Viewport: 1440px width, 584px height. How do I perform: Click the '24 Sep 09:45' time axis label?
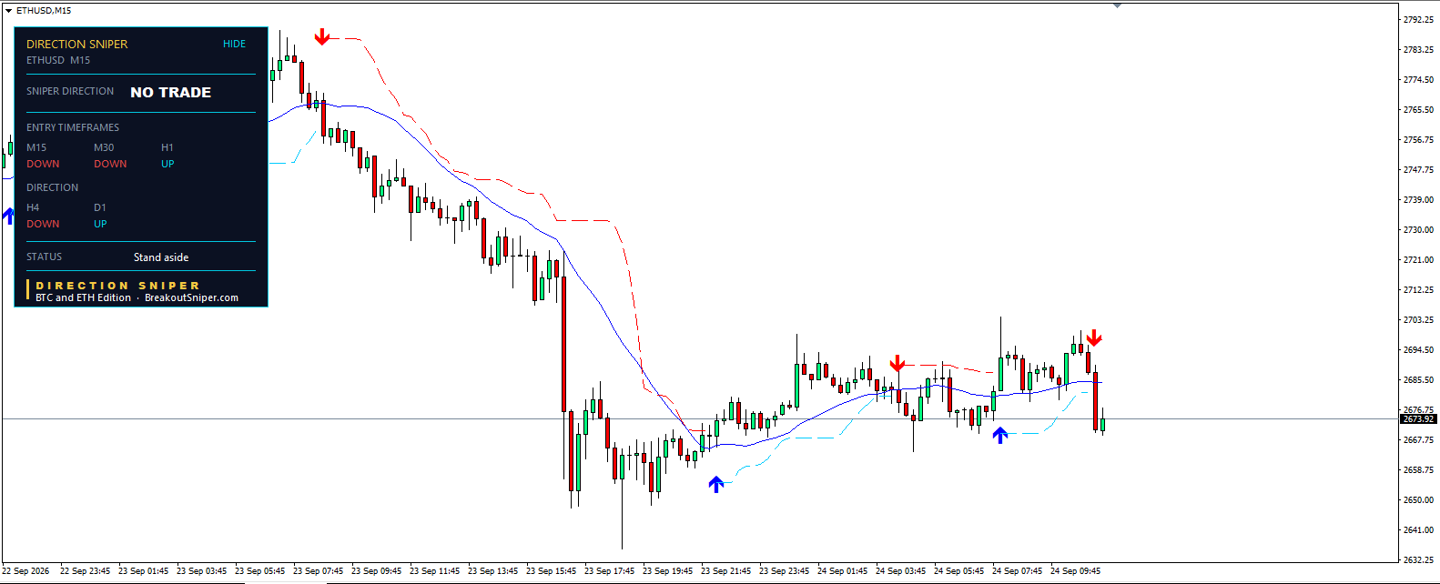tap(1075, 571)
